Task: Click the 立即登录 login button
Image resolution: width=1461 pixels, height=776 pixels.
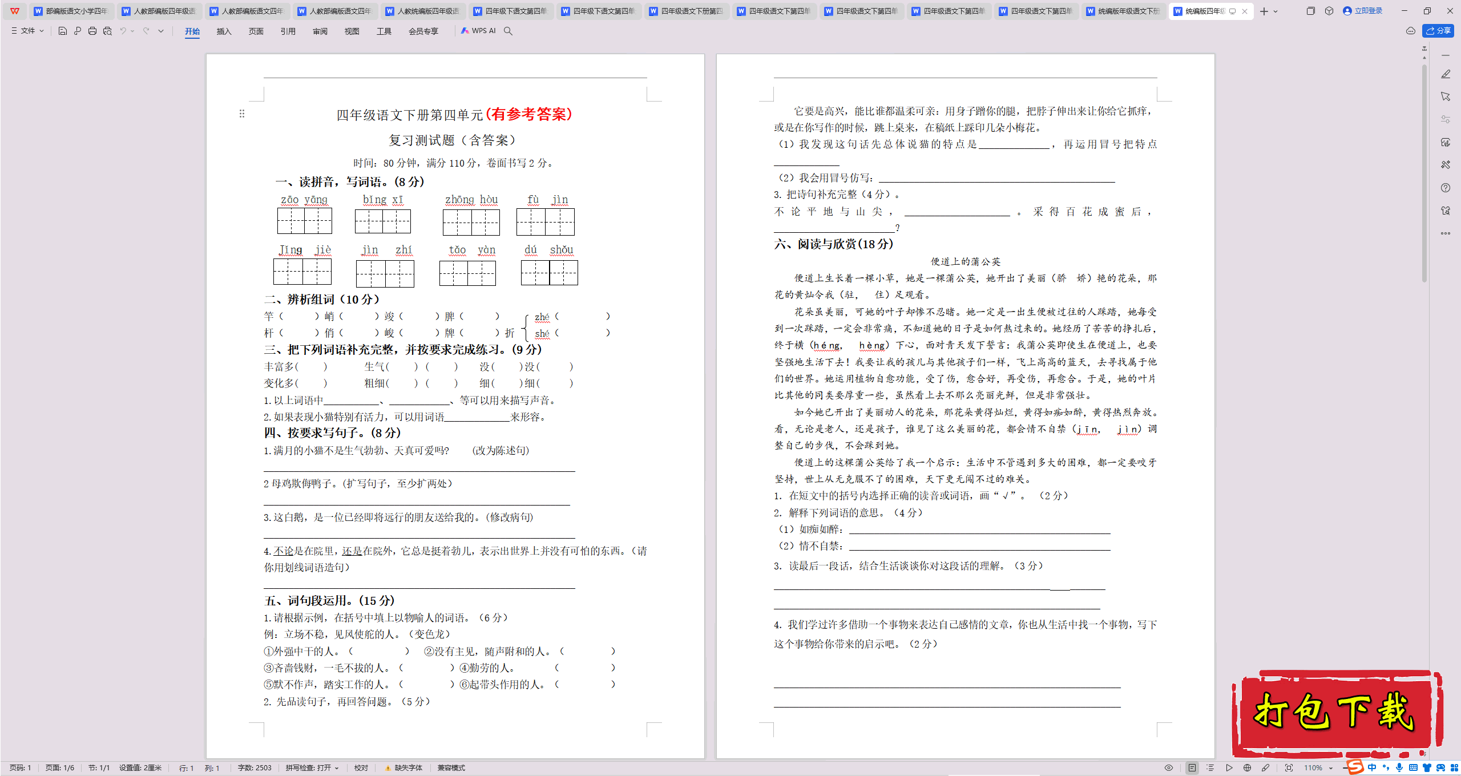Action: [1363, 11]
